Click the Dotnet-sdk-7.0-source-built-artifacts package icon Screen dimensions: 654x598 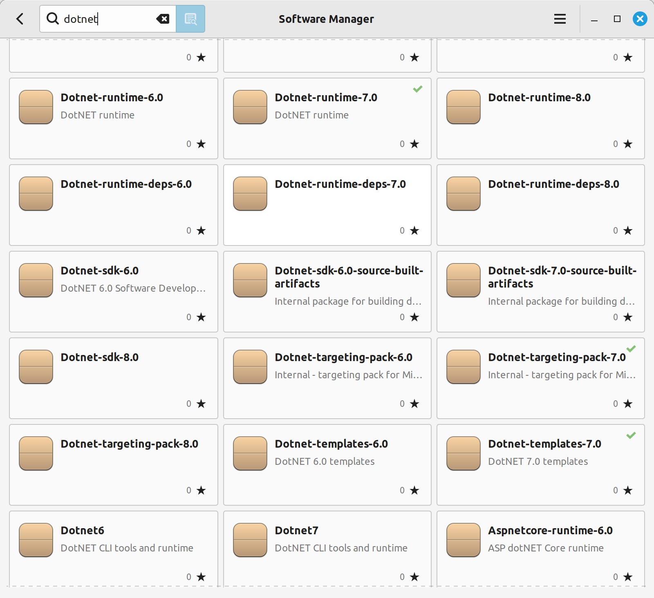[464, 280]
